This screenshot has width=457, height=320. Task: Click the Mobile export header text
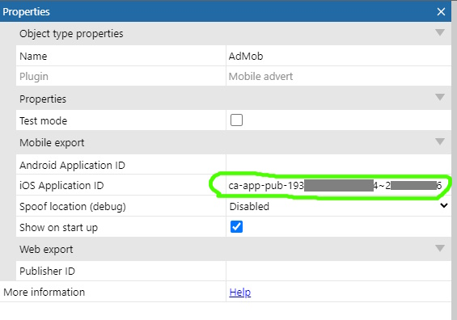coord(52,143)
